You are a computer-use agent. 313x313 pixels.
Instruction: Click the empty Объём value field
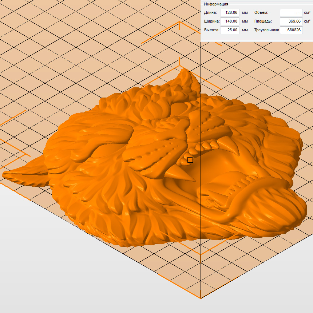(x=291, y=13)
